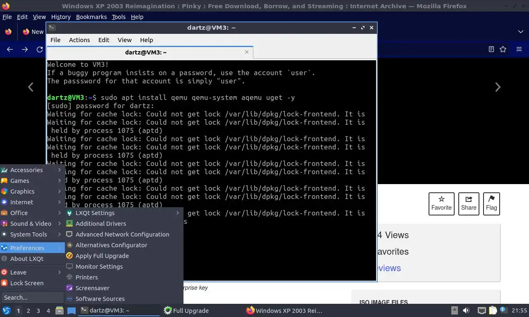529x317 pixels.
Task: Click the Flag button on archive page
Action: click(x=491, y=204)
